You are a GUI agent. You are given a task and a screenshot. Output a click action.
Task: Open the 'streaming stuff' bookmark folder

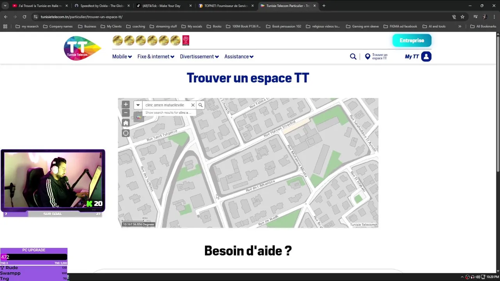[163, 27]
